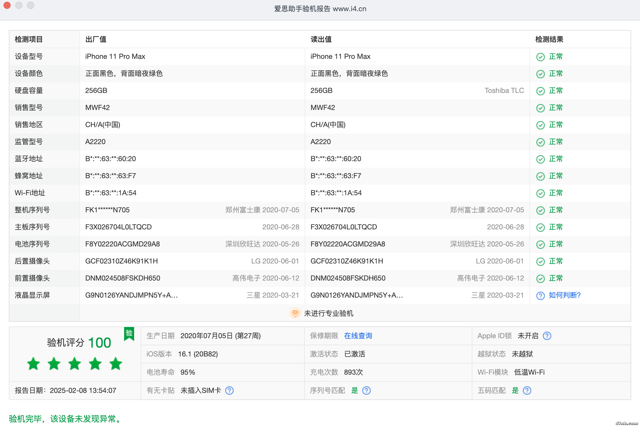
Task: Open 如何判断? link for display
Action: pos(564,295)
